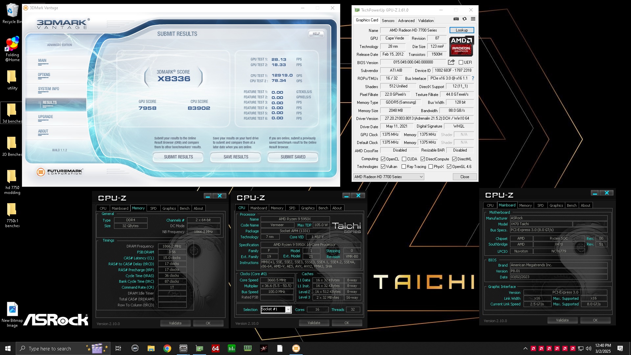This screenshot has height=355, width=631.
Task: Click Validate in CPU-Z Memory window
Action: click(x=175, y=323)
